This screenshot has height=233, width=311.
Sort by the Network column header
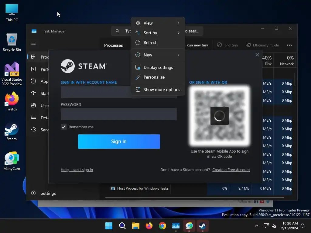tap(285, 60)
